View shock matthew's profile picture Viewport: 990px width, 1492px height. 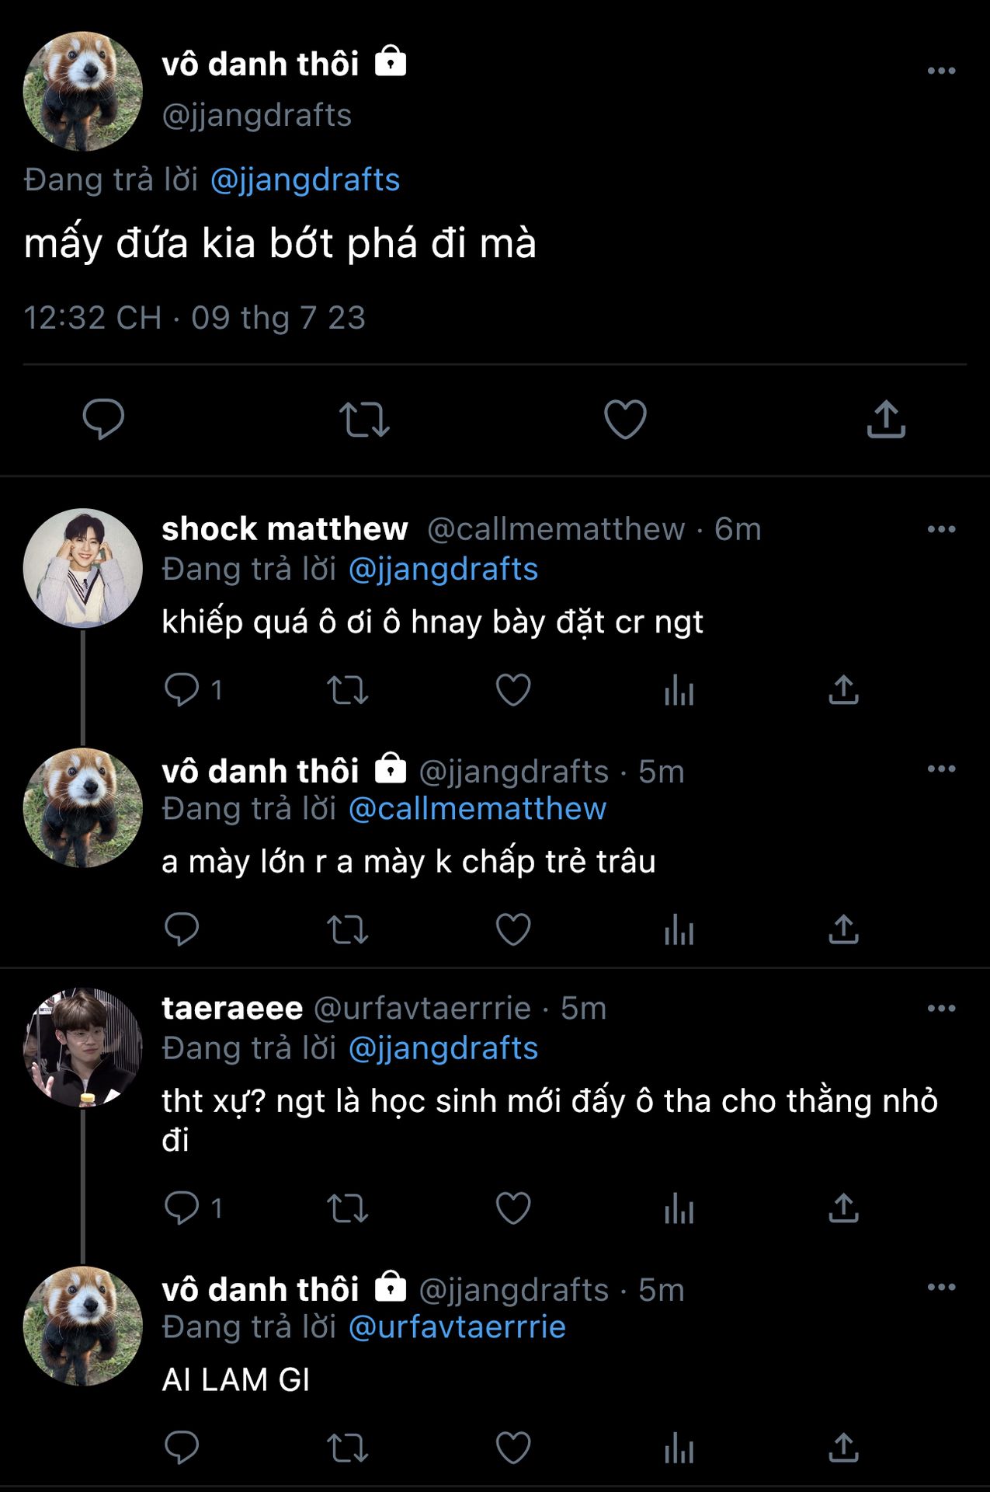pos(83,568)
